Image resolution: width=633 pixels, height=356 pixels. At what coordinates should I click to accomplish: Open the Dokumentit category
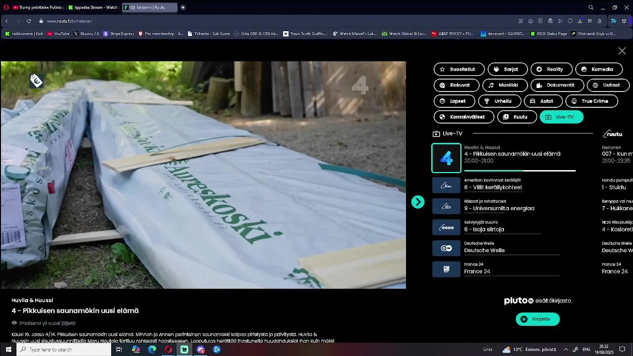coord(557,85)
